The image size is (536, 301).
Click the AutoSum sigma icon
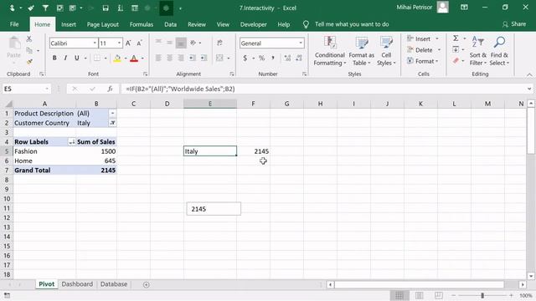[x=456, y=38]
